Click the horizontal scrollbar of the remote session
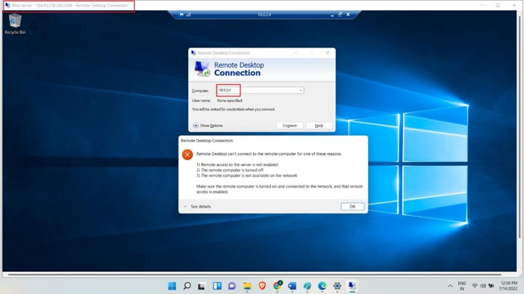The image size is (524, 294). click(254, 274)
